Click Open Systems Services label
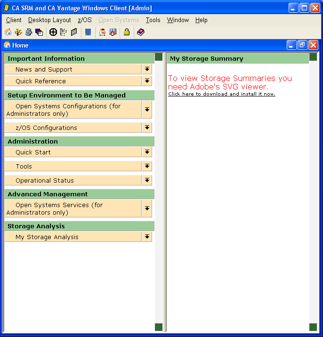 [55, 209]
